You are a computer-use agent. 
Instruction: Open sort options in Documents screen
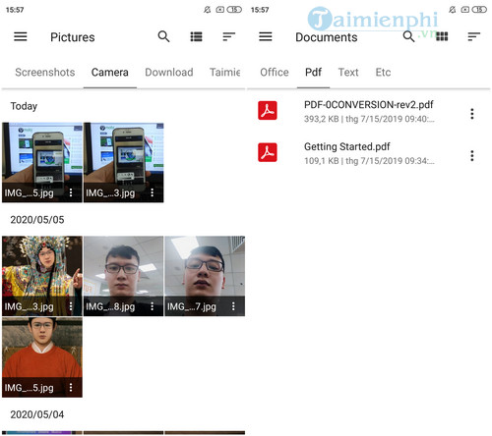[x=474, y=36]
